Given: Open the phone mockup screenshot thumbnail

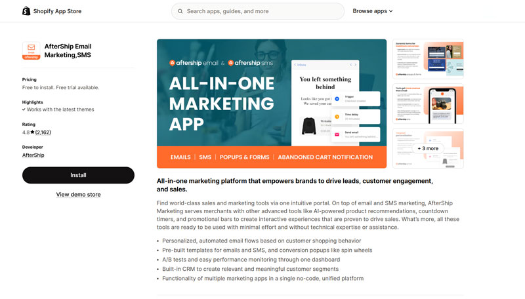Looking at the screenshot, I should [x=429, y=103].
